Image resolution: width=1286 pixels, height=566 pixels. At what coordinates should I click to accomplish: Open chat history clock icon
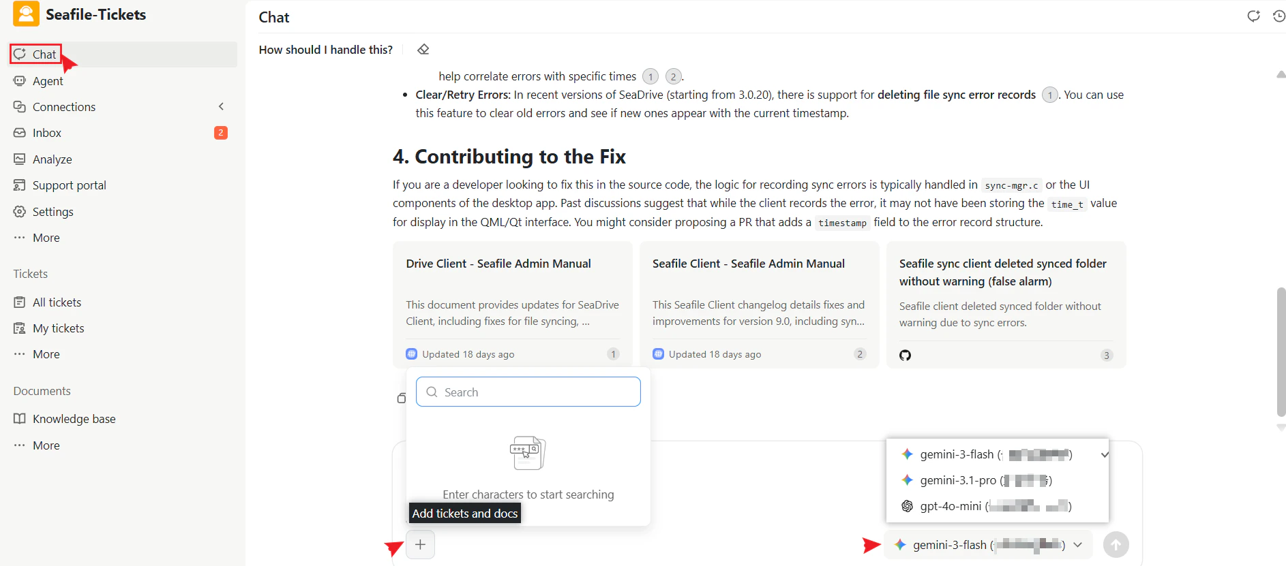click(1279, 16)
